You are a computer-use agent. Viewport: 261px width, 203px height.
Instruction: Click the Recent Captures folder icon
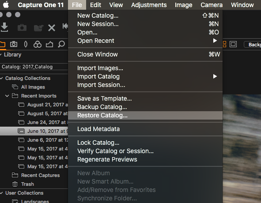point(15,175)
